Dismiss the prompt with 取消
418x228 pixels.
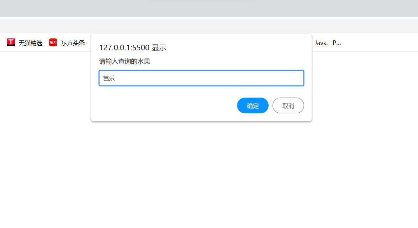click(288, 105)
